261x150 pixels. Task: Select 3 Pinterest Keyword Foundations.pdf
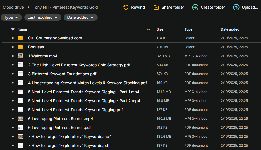click(62, 74)
